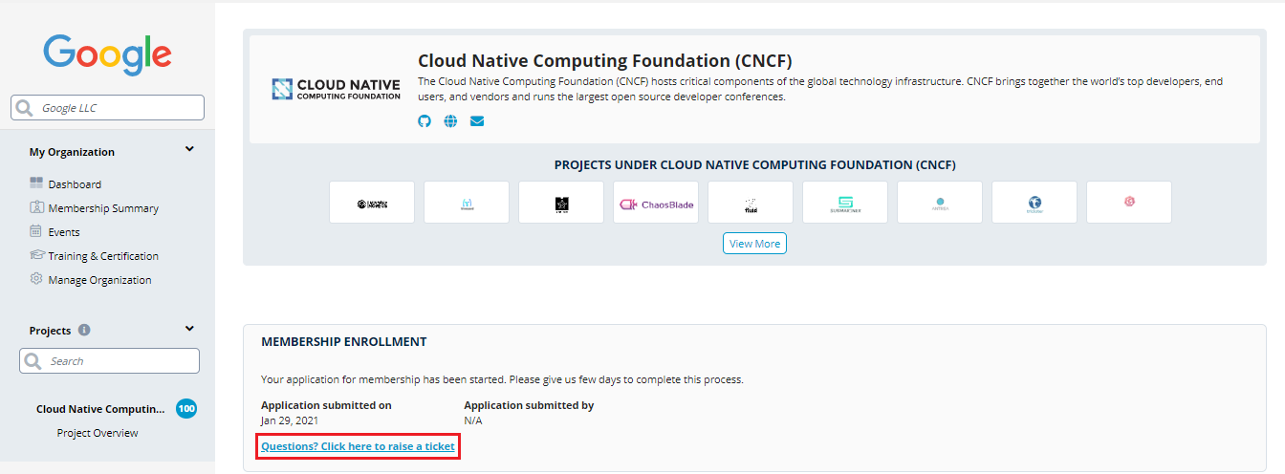
Task: Select Cloud Native Computing project in sidebar
Action: click(100, 409)
